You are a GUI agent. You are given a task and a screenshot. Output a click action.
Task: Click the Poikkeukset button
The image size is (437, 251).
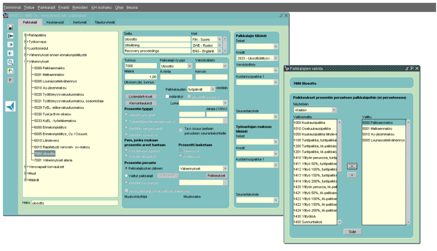[216, 176]
